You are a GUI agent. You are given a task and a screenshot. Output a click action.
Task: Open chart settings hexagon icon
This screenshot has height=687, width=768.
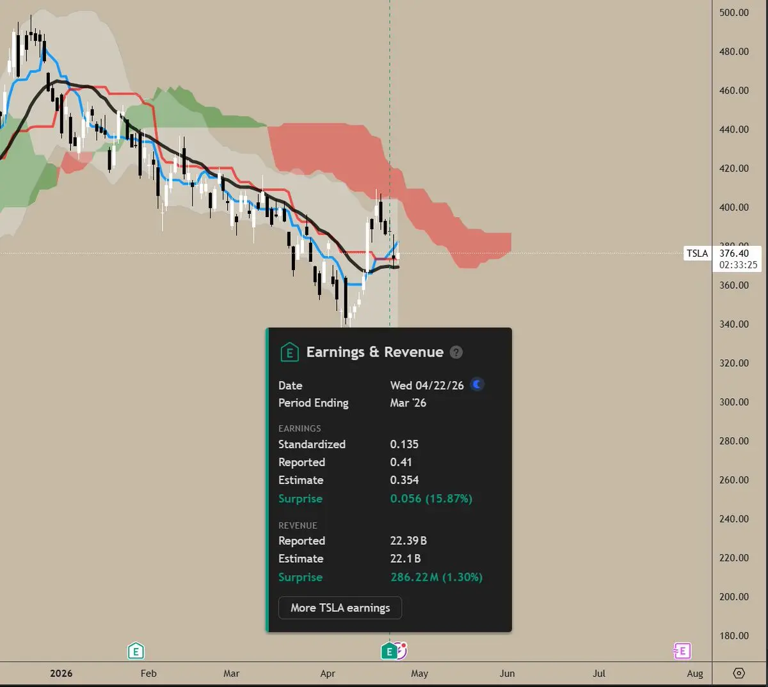tap(739, 674)
